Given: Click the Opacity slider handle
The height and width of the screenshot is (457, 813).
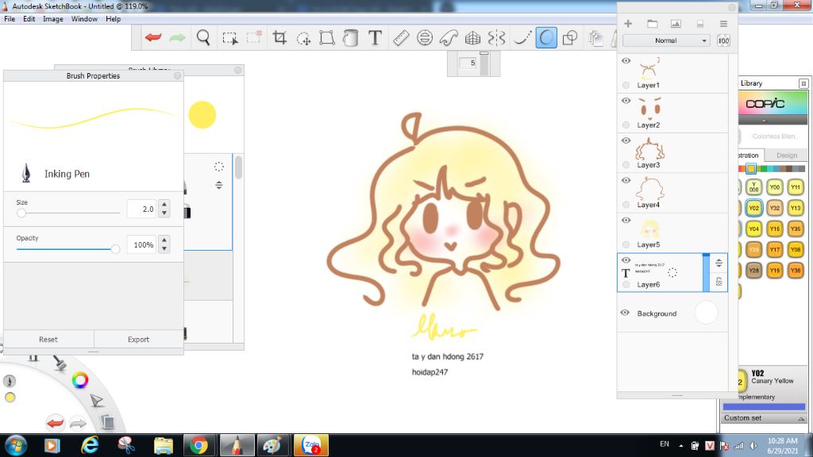Looking at the screenshot, I should coord(115,249).
